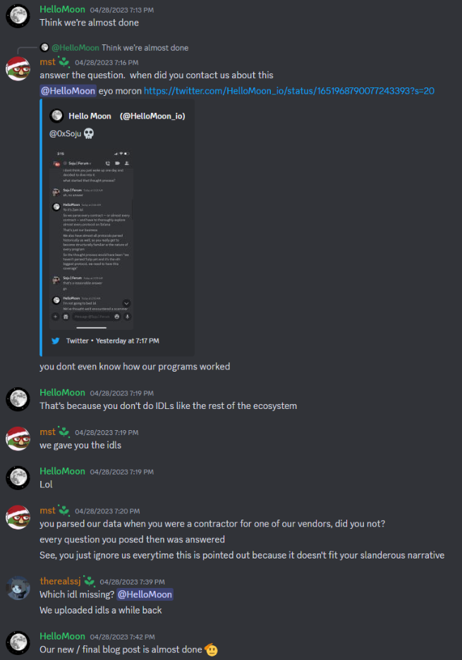The width and height of the screenshot is (462, 660).
Task: Click the therealssj username
Action: [x=60, y=581]
